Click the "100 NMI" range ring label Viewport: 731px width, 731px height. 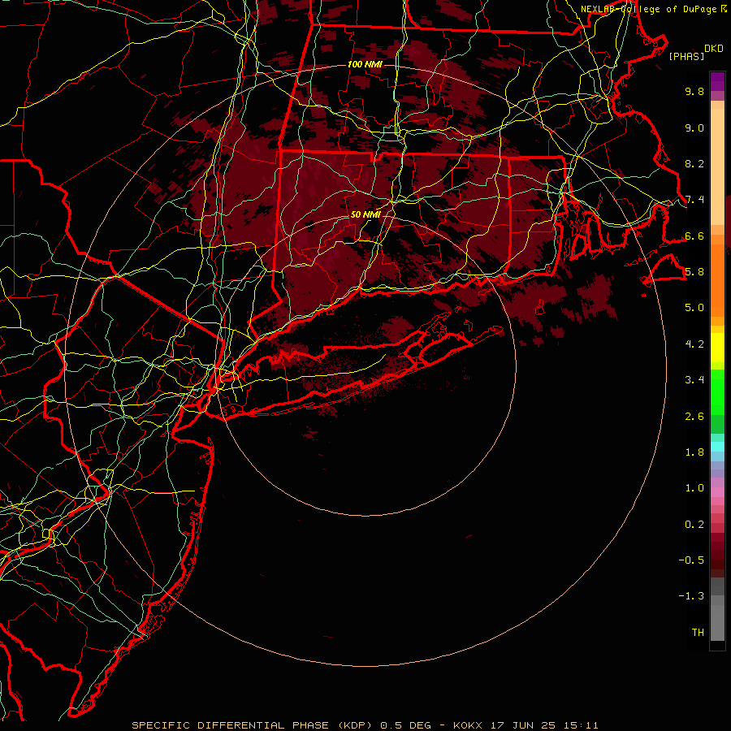365,64
